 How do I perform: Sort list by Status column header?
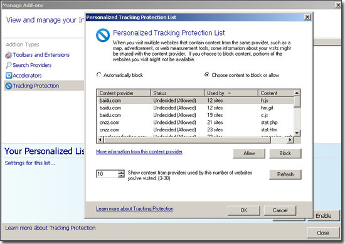(178, 93)
